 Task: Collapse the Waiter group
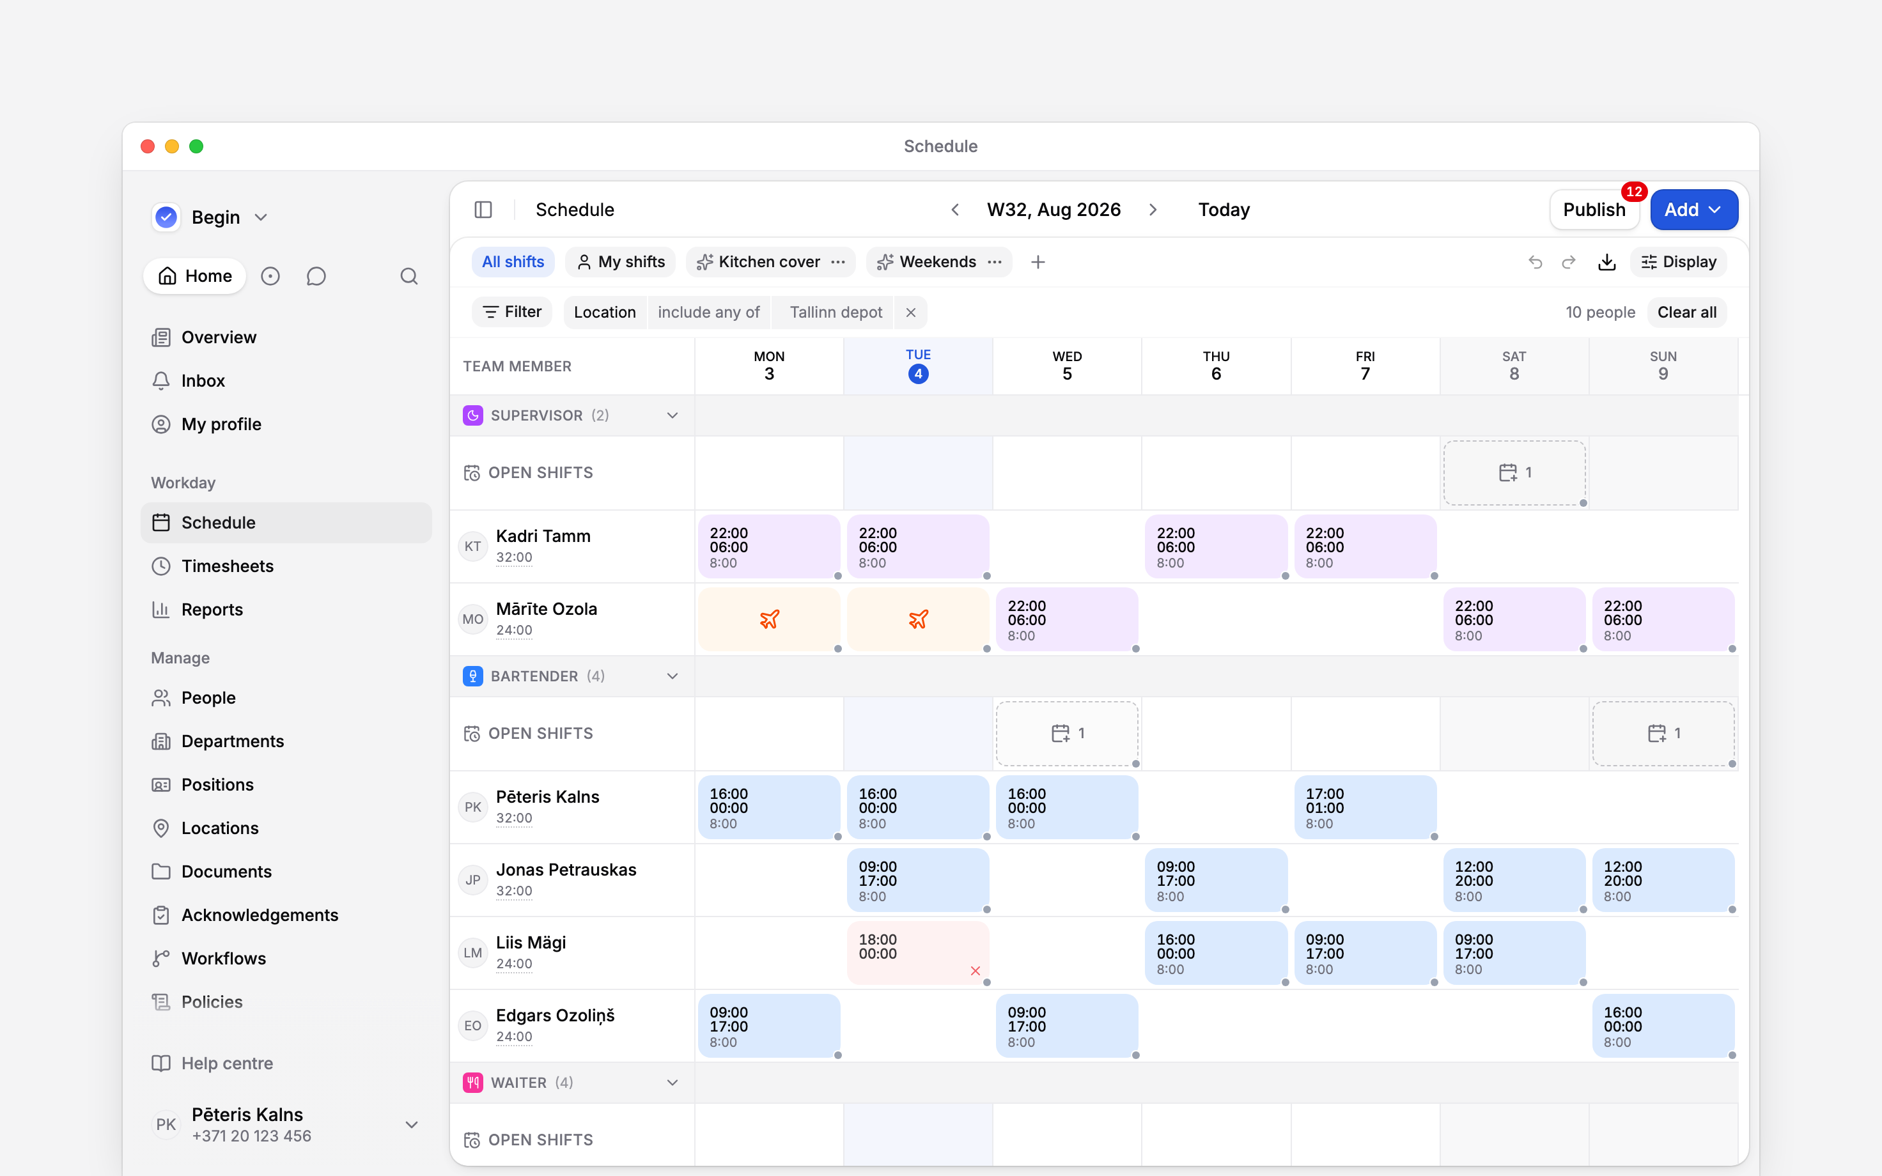(673, 1083)
